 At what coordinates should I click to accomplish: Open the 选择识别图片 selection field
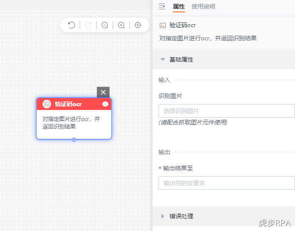pyautogui.click(x=226, y=111)
